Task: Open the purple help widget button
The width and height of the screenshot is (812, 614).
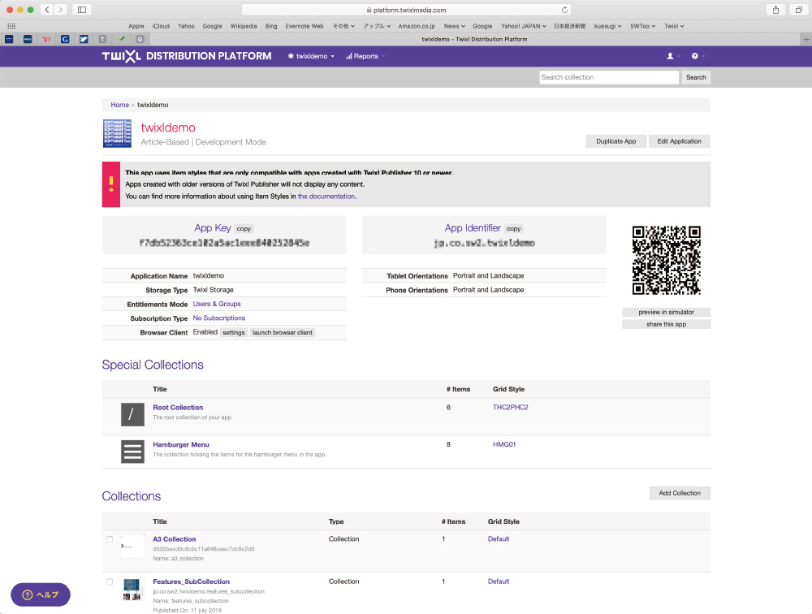Action: (x=41, y=595)
